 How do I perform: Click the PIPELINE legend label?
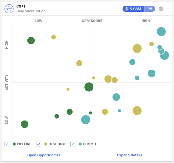coord(24,144)
